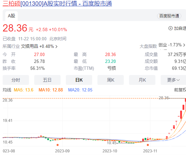Expand the 文娱用品 industry chevron arrow

point(57,47)
